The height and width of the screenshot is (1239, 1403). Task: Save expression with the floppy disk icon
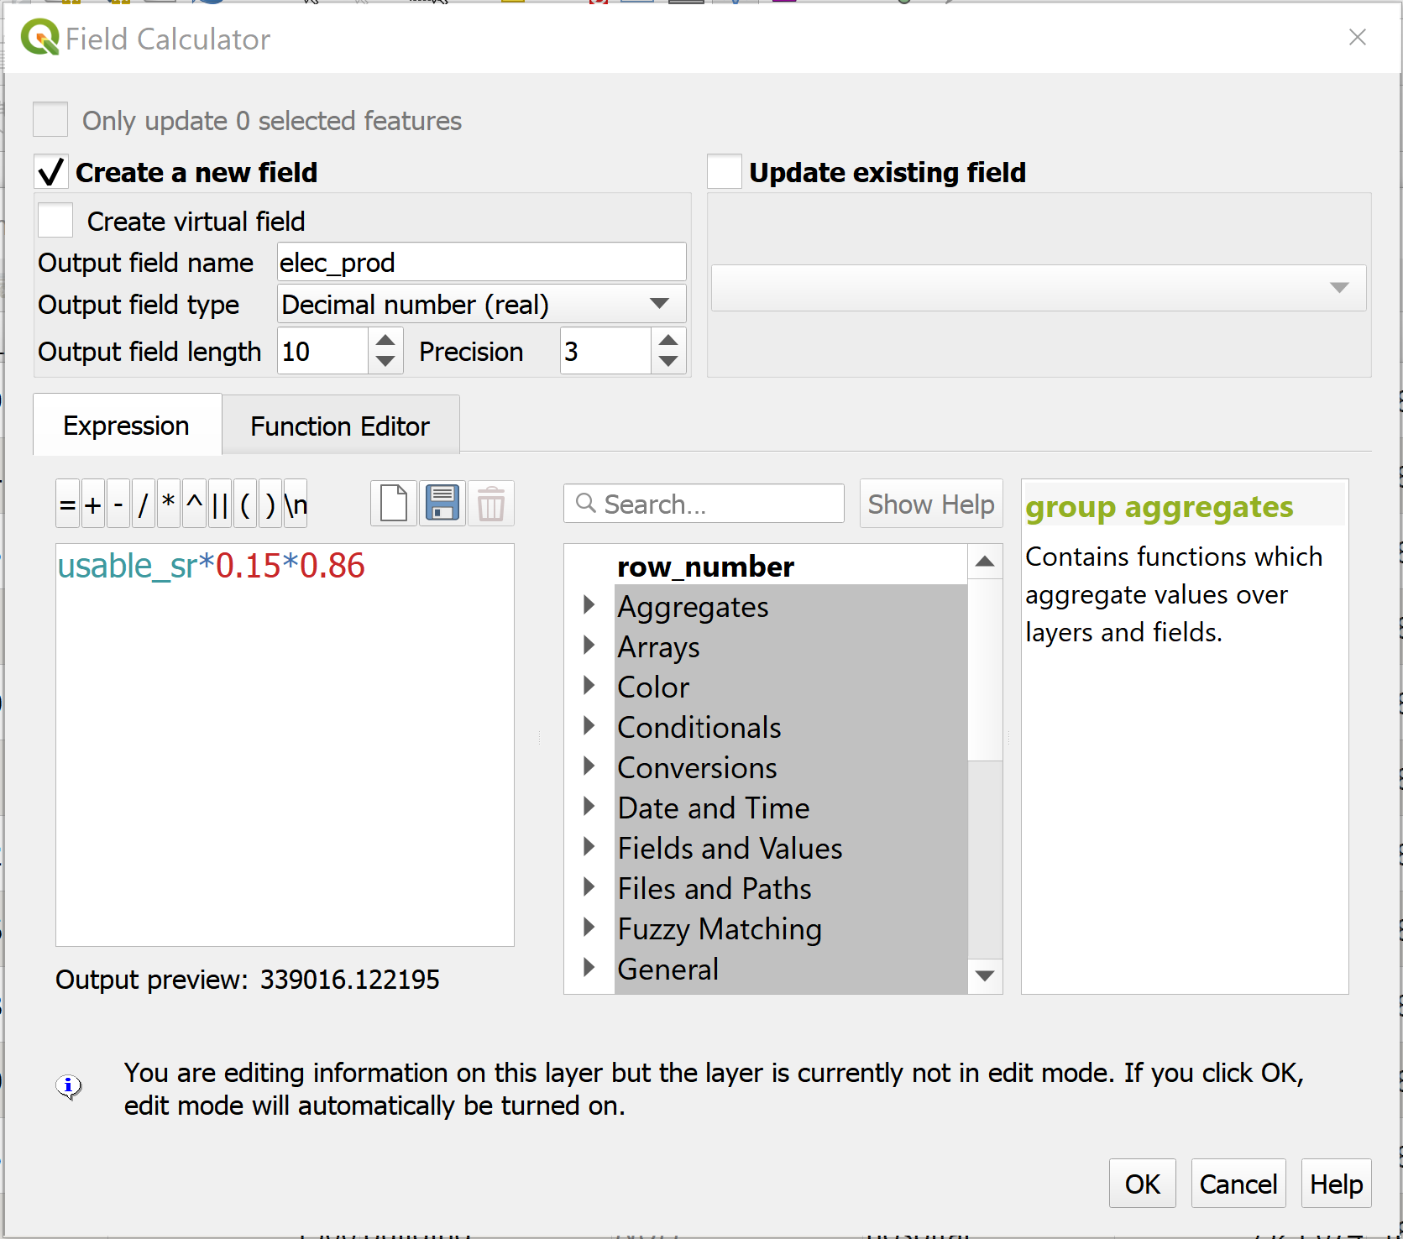[x=442, y=504]
